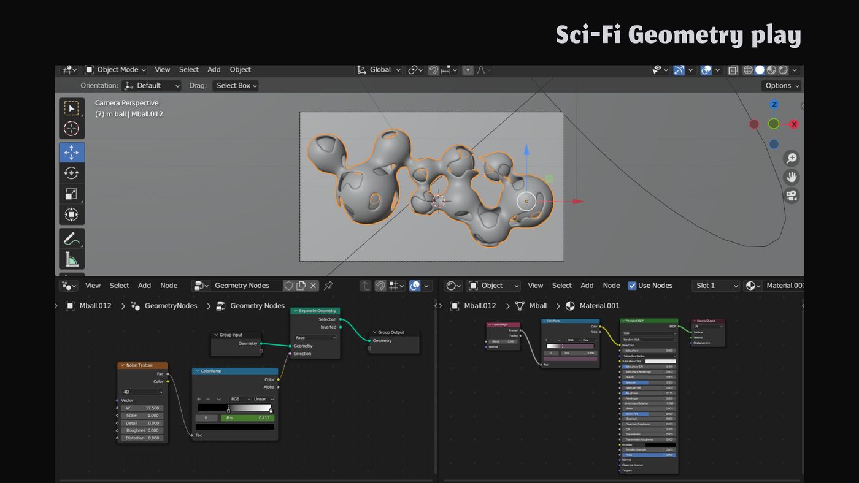Open Object menu in 3D viewport header
This screenshot has width=859, height=483.
[x=241, y=70]
